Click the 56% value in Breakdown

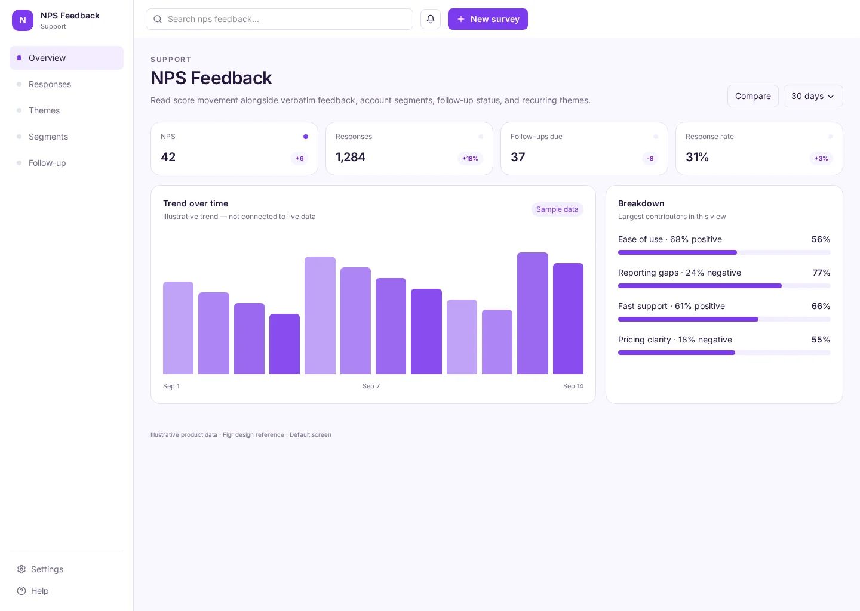point(821,239)
